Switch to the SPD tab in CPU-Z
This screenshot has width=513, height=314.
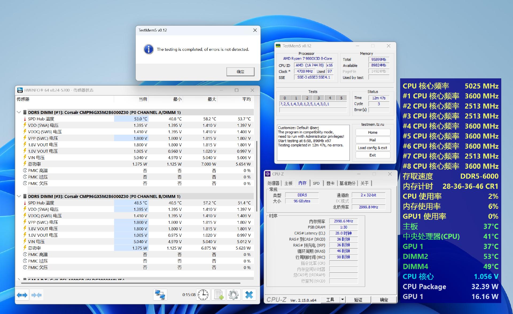tap(316, 183)
